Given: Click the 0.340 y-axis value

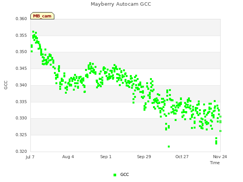Looking at the screenshot, I should pos(21,85).
